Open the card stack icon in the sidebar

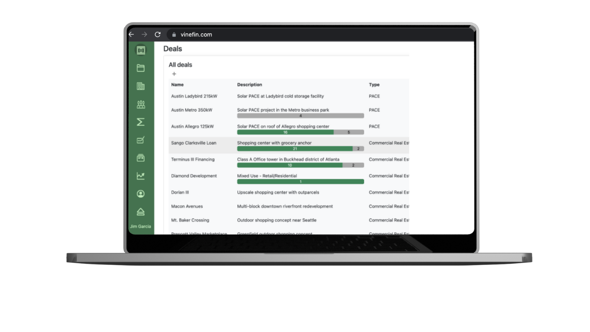tap(141, 158)
